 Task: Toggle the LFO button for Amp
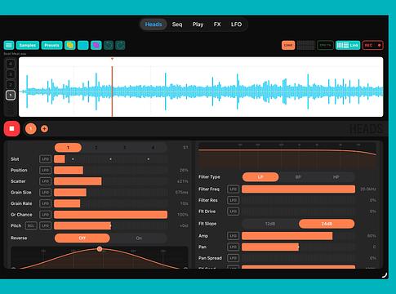pyautogui.click(x=234, y=236)
